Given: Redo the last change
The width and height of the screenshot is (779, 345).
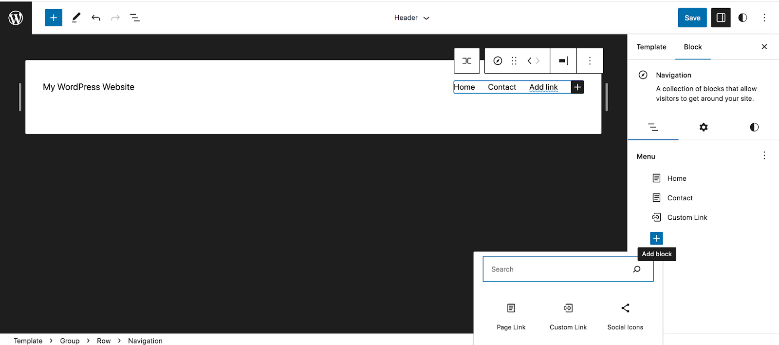Looking at the screenshot, I should 115,18.
